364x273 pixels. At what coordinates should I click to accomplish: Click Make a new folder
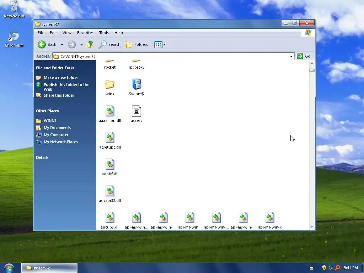coord(61,77)
